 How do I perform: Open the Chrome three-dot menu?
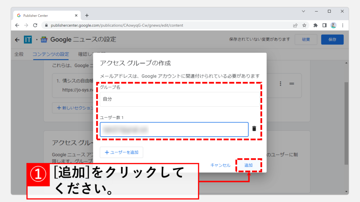tap(342, 25)
